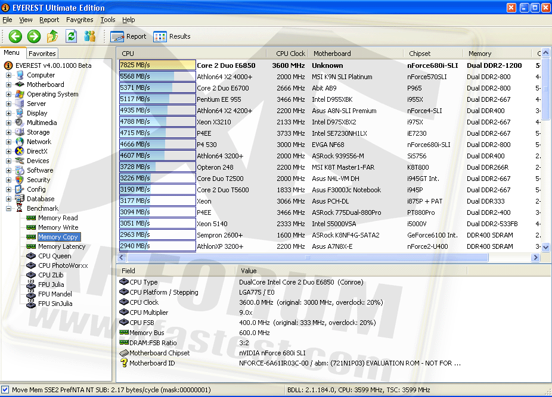
Task: Click the results scroll left arrow
Action: click(122, 257)
